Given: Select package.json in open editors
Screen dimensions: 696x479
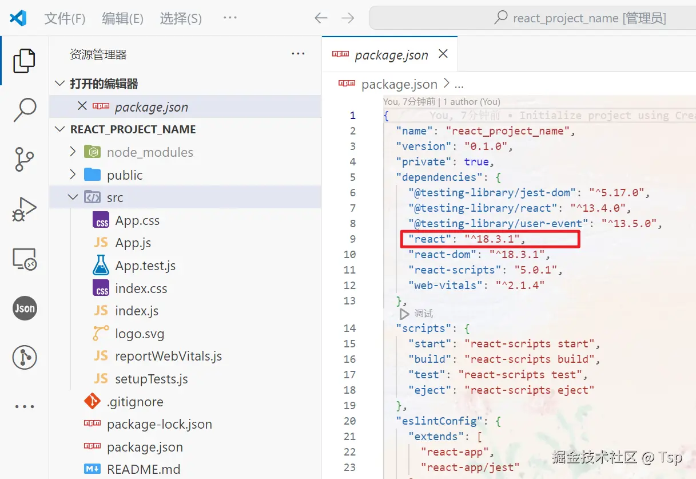Looking at the screenshot, I should click(x=185, y=106).
